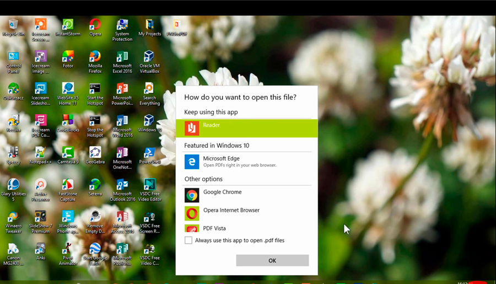Click the Opera desktop shortcut
The height and width of the screenshot is (284, 496).
coord(95,27)
